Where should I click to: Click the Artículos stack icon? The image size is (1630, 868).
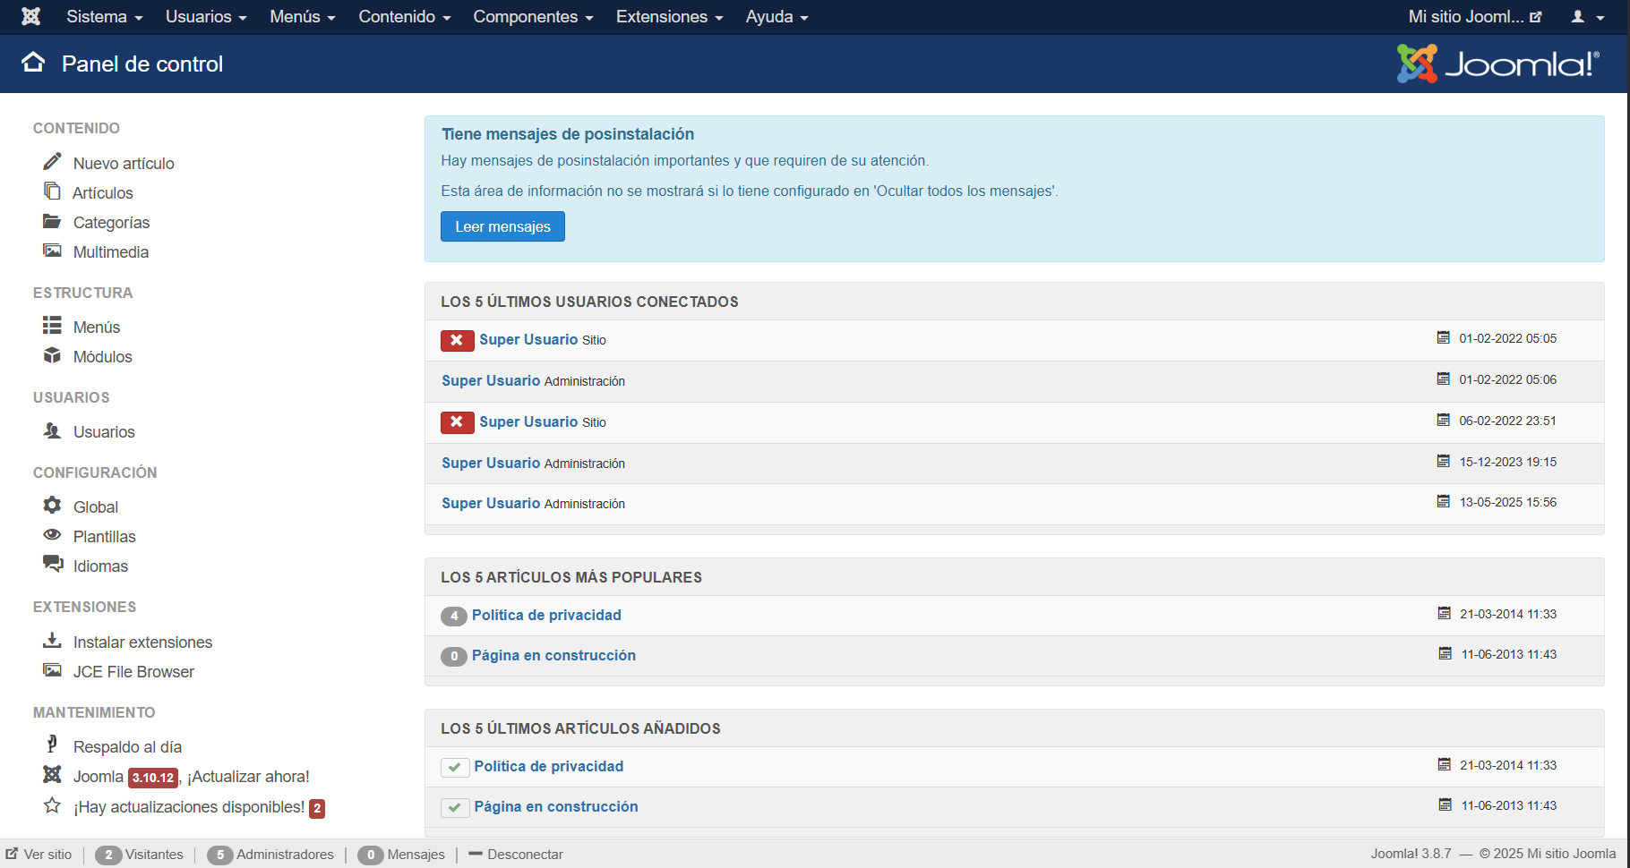coord(52,191)
